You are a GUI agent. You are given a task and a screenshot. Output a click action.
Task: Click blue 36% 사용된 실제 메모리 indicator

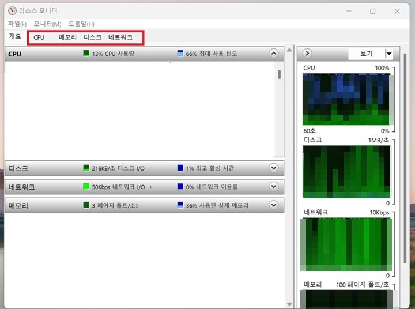(x=180, y=205)
